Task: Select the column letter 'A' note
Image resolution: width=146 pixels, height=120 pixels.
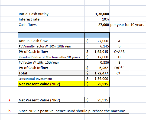Action: [119, 41]
